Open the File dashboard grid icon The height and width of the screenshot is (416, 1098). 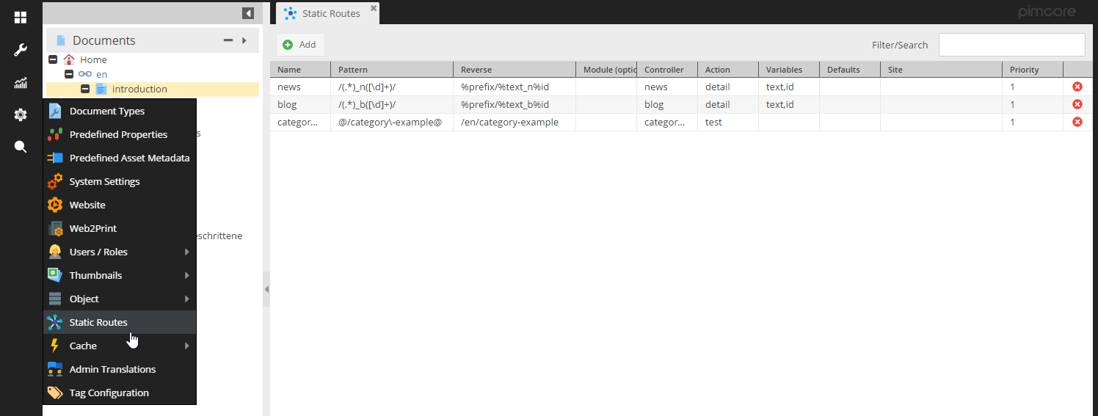(x=21, y=18)
